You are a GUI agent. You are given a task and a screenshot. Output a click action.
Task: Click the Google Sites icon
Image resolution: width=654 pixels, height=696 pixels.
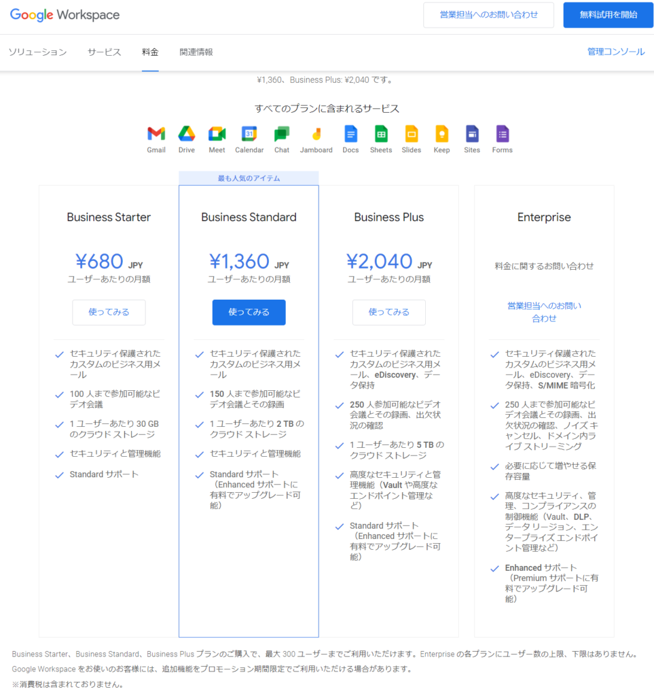(x=472, y=134)
